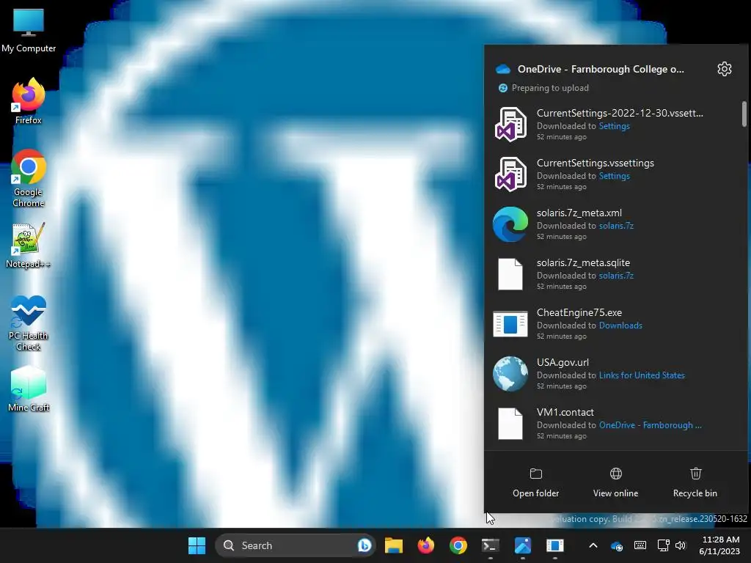The height and width of the screenshot is (563, 751).
Task: Open the last running app on taskbar
Action: click(x=555, y=545)
